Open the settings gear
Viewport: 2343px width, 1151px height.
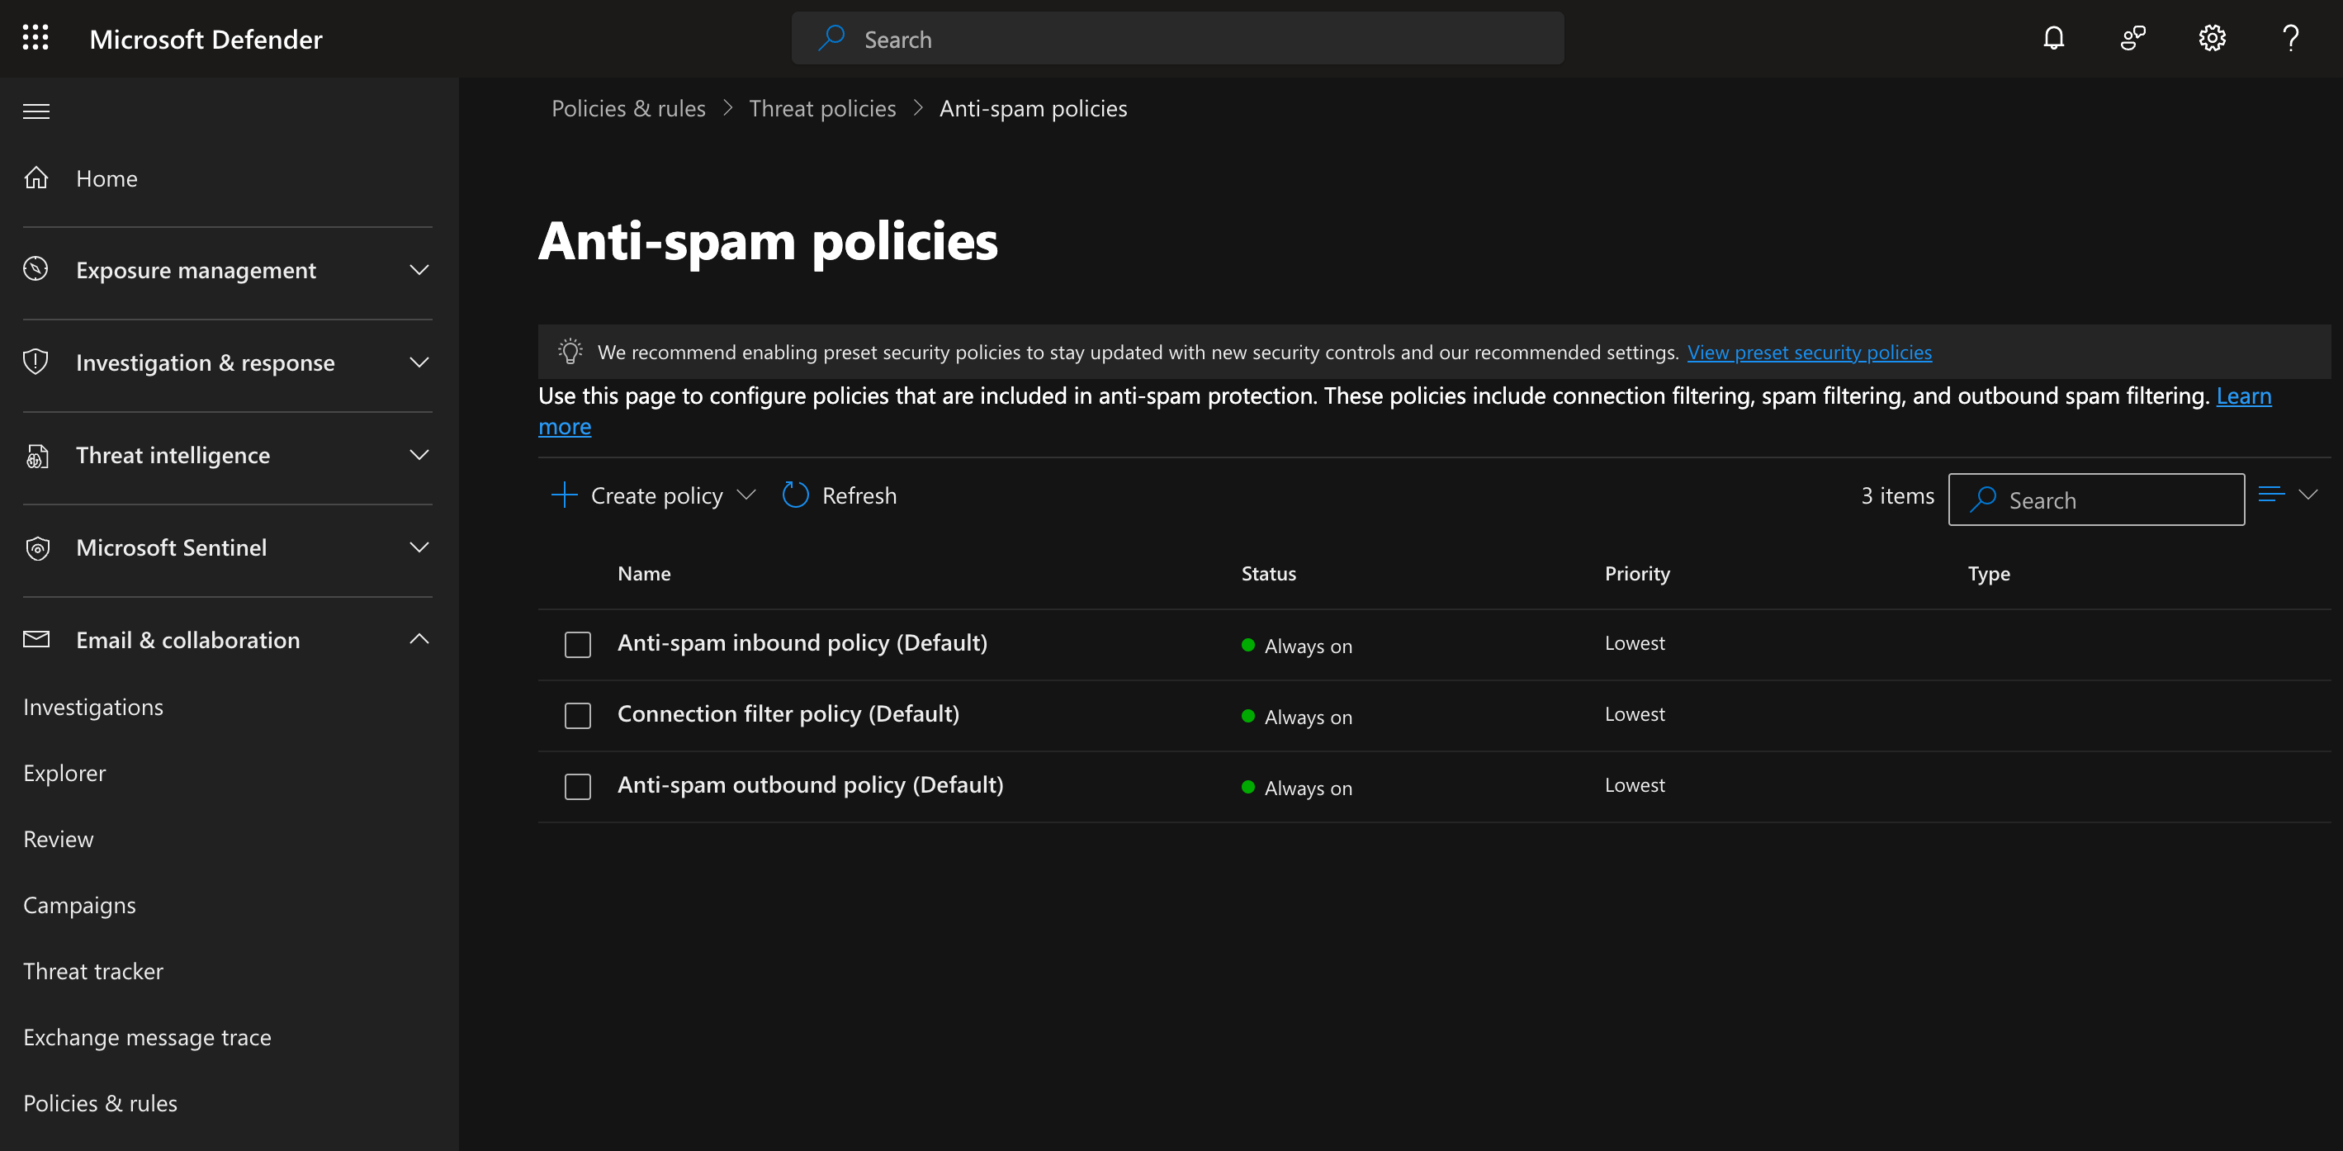click(x=2211, y=38)
